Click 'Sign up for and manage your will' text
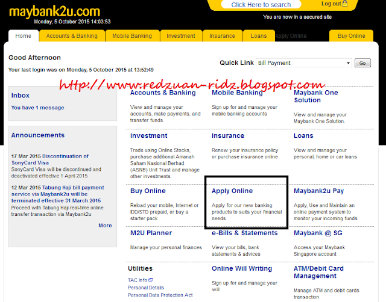 pyautogui.click(x=244, y=286)
